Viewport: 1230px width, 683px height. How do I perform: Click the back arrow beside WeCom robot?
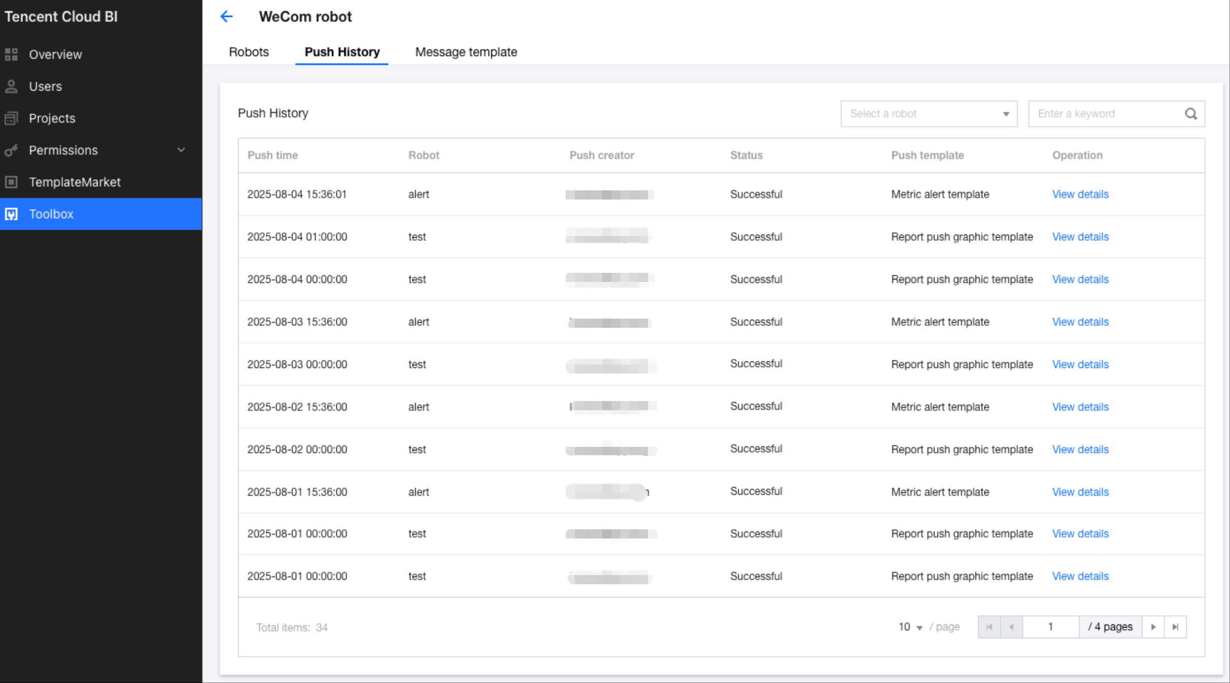(x=226, y=17)
